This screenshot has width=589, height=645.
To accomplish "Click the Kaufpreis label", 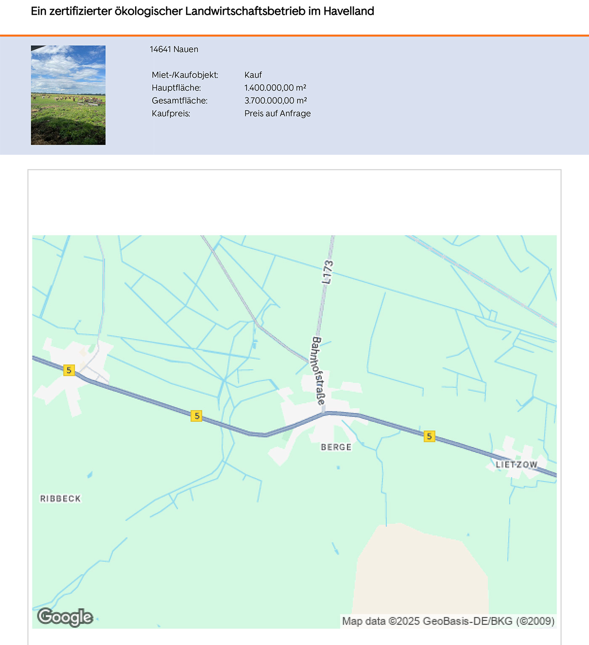I will pos(171,114).
